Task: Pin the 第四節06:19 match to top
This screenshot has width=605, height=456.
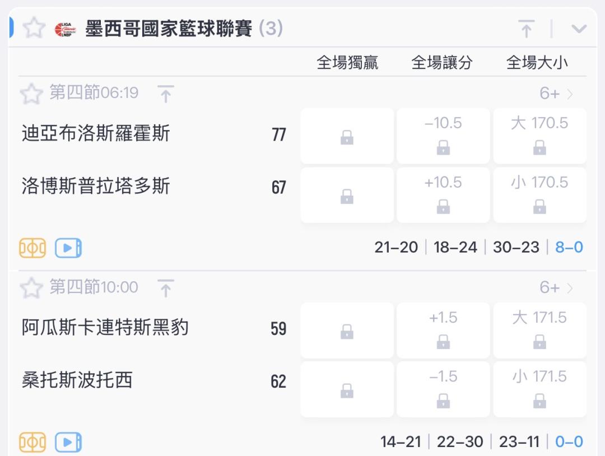Action: point(166,94)
